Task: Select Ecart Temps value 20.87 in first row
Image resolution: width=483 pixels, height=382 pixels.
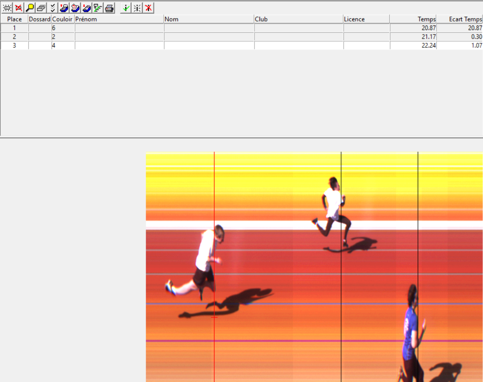Action: point(459,28)
